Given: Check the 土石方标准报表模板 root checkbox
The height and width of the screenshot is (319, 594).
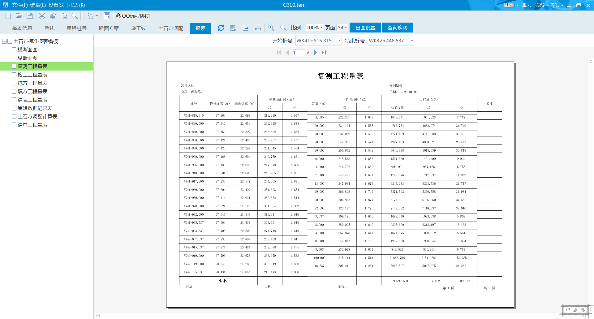Looking at the screenshot, I should (10, 41).
